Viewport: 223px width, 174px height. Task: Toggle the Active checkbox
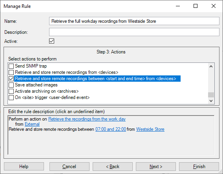[51, 41]
